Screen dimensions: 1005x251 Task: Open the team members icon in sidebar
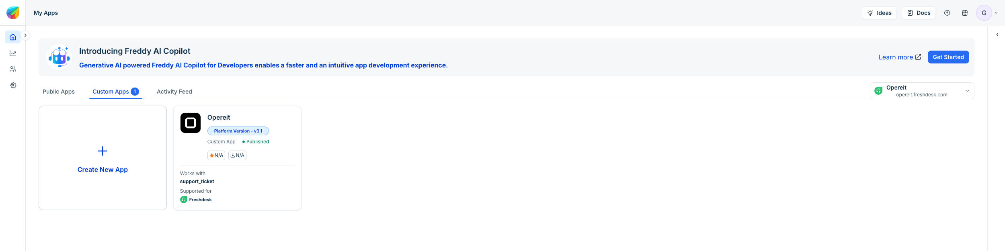[x=13, y=69]
